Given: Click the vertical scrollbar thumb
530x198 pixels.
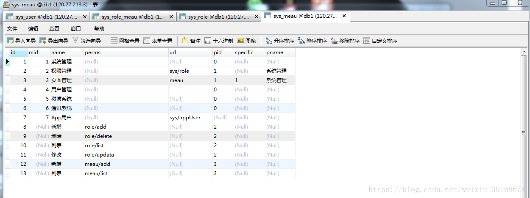Looking at the screenshot, I should [524, 132].
